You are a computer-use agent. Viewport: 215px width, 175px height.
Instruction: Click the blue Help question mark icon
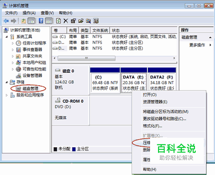pos(41,21)
